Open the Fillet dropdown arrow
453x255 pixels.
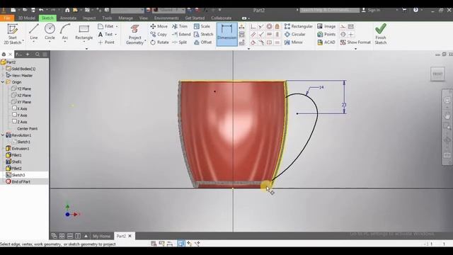point(117,26)
